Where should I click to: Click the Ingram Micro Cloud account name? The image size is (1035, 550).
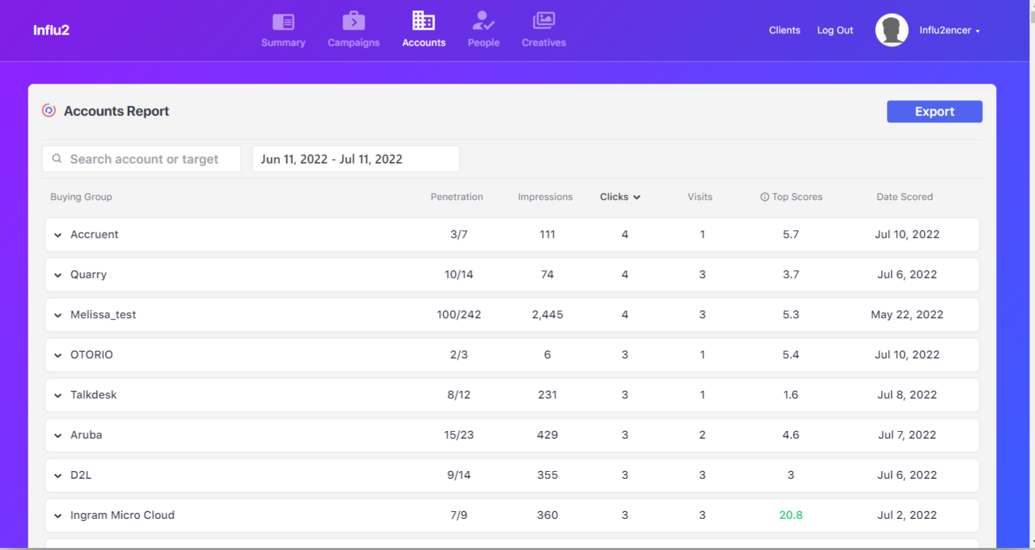click(122, 515)
